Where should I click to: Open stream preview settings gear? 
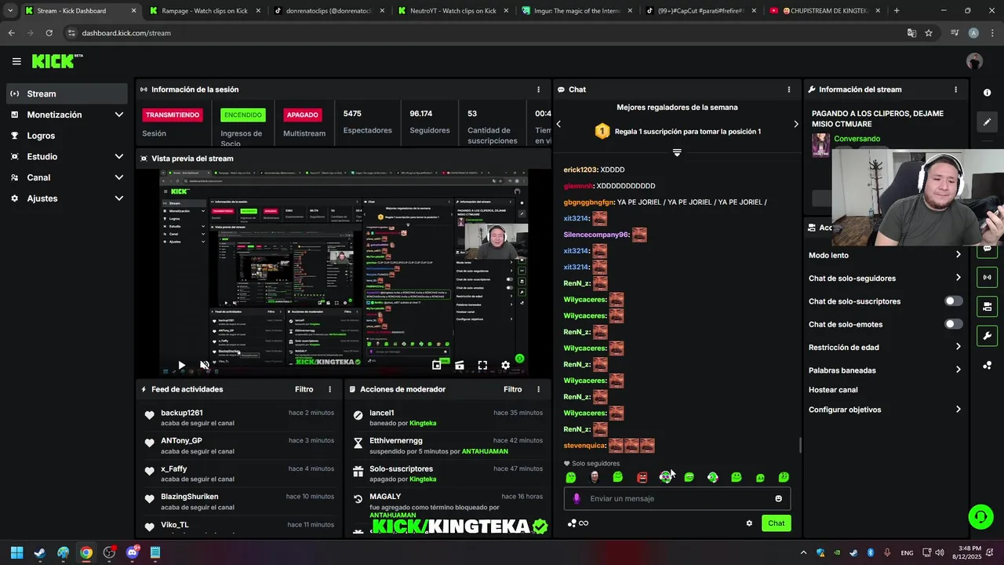point(505,366)
